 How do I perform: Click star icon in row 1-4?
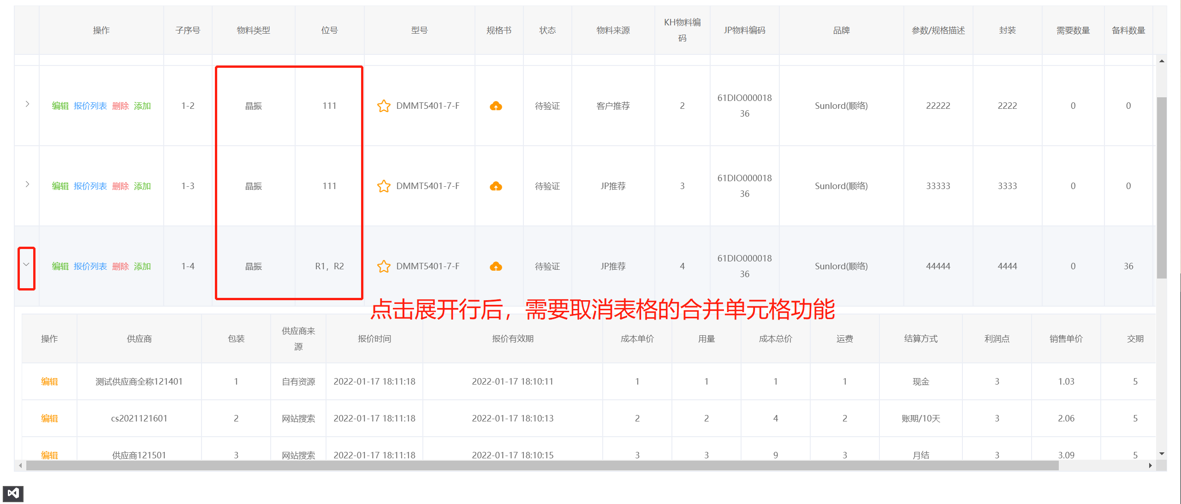384,267
